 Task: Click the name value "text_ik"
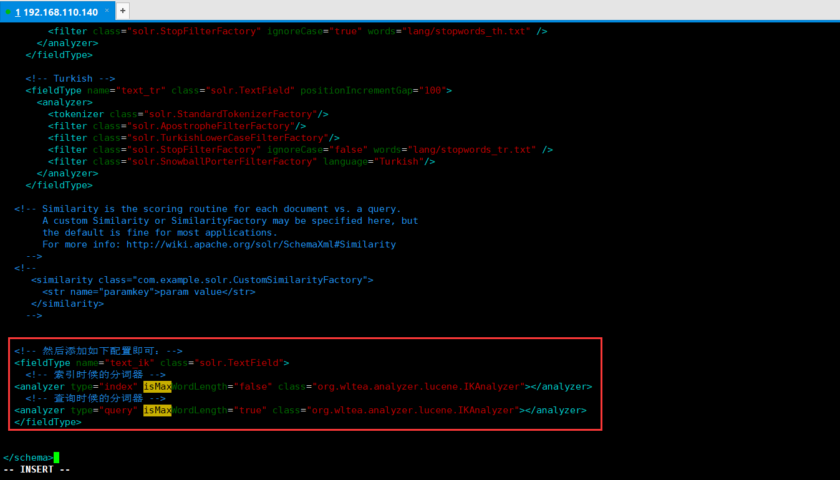click(129, 363)
